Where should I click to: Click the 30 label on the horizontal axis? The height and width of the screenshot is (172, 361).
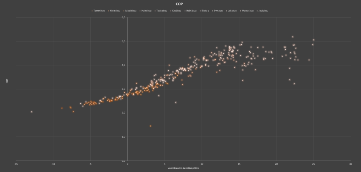351,164
